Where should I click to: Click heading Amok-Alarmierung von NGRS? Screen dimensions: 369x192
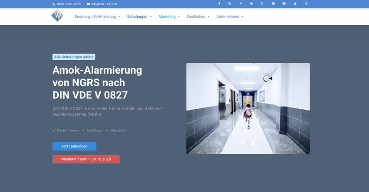coord(97,82)
